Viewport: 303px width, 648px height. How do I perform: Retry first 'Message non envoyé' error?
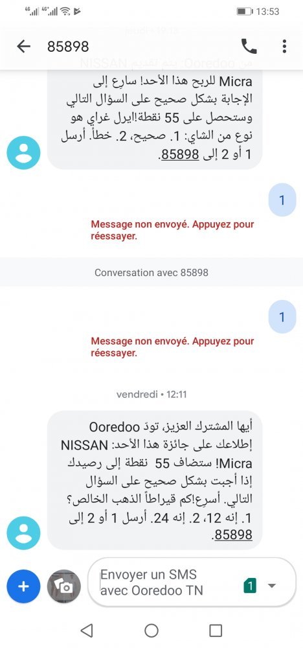[172, 231]
